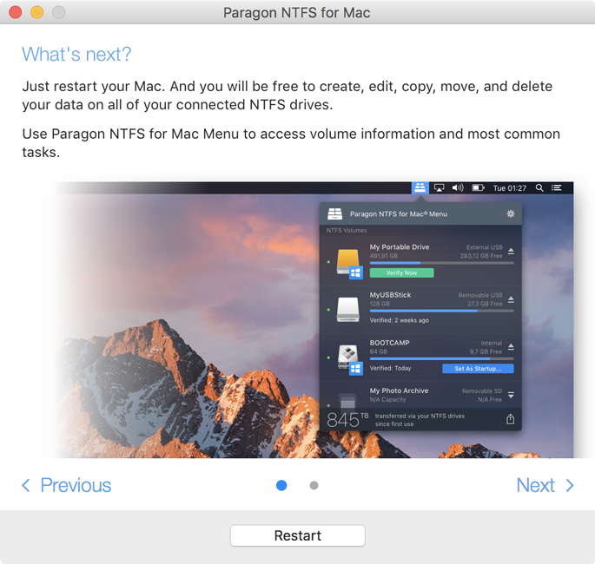Viewport: 595px width, 564px height.
Task: Mount My Photo Archive using its arrow icon
Action: 511,395
